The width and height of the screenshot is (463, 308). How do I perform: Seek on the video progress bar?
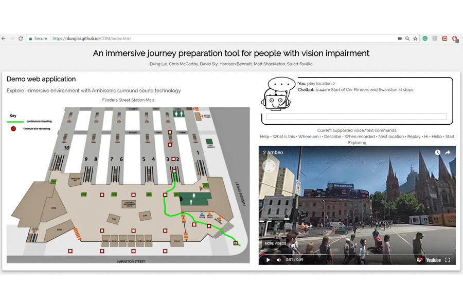355,254
